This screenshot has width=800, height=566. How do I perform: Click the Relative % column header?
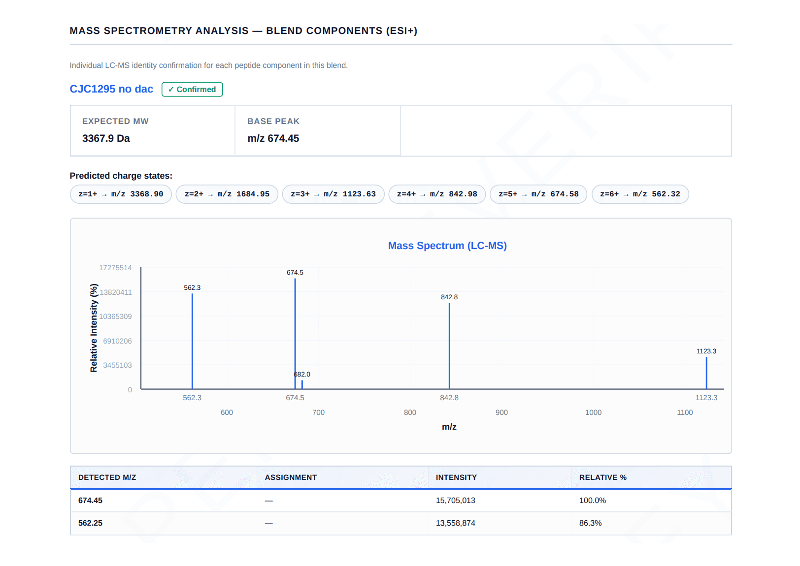(603, 477)
